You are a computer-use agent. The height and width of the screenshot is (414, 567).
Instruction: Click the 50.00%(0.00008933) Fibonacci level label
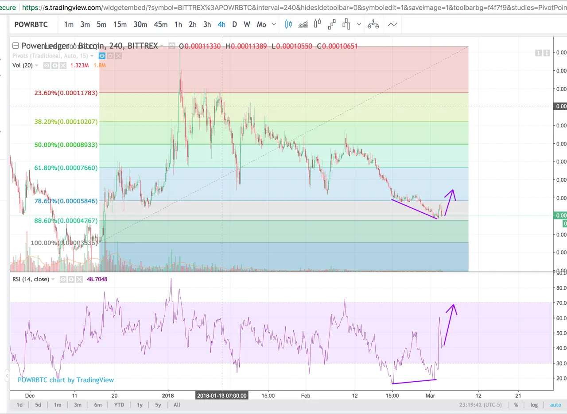pos(65,145)
